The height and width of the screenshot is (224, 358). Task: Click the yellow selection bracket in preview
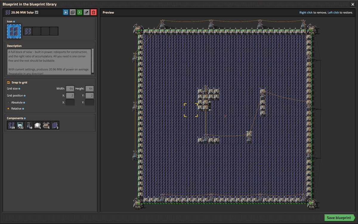tap(191, 110)
